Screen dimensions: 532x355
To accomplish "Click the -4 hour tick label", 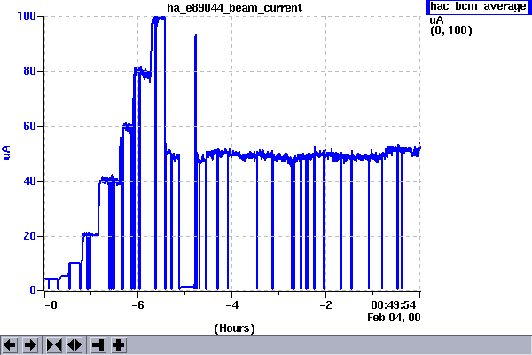I will click(231, 305).
